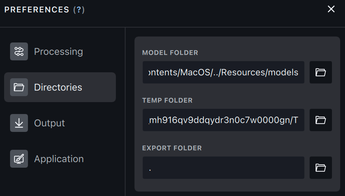Click the Directories folder icon in sidebar

click(x=19, y=87)
